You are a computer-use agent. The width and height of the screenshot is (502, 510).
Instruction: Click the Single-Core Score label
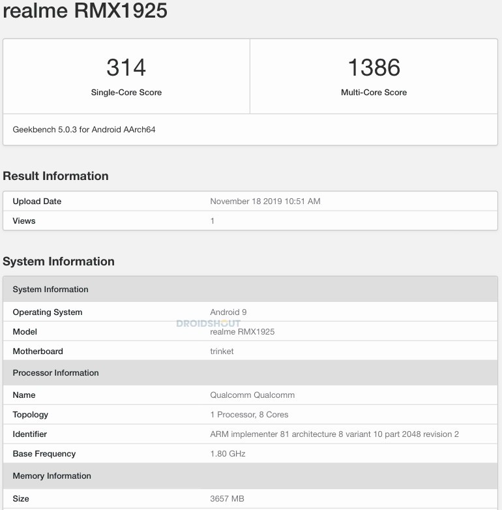(x=126, y=93)
